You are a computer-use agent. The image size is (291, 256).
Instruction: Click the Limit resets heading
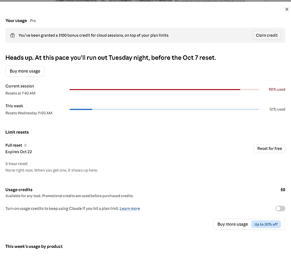(17, 132)
